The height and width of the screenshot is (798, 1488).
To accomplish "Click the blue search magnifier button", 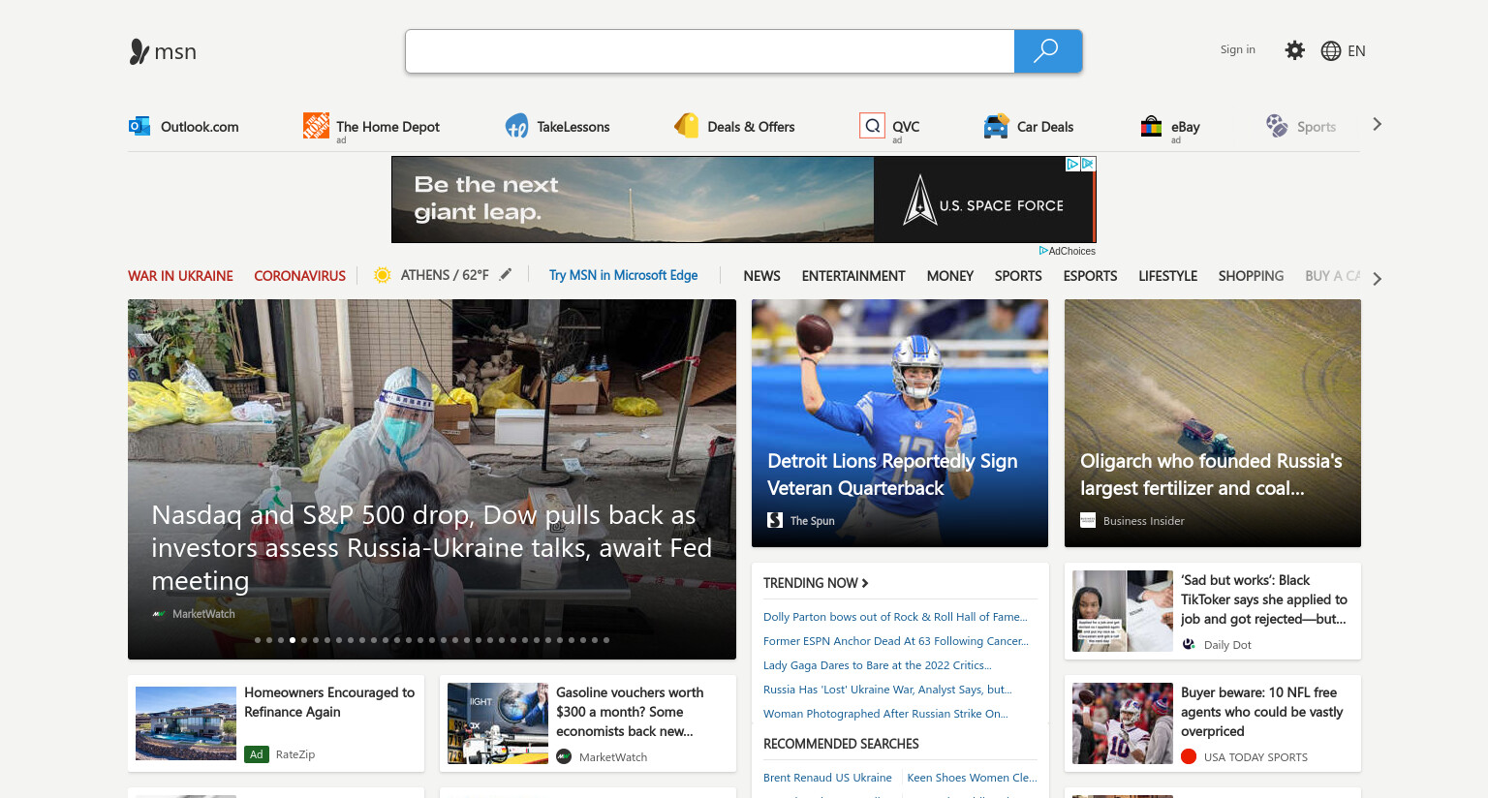I will click(1047, 51).
